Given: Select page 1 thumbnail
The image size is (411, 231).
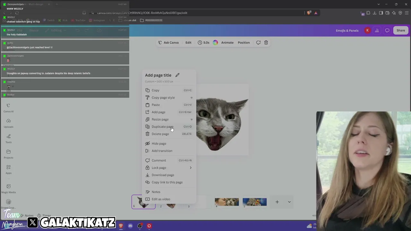Looking at the screenshot, I should pyautogui.click(x=144, y=202).
